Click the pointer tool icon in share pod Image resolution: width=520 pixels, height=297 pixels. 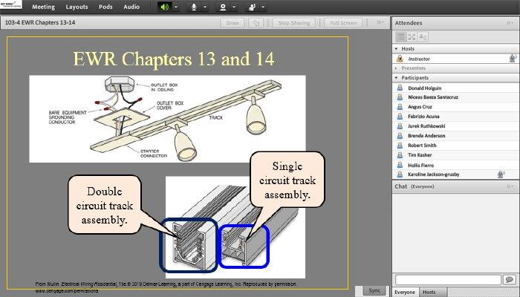[x=256, y=23]
